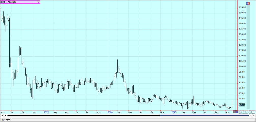Click the 2024 year marker on time axis
This screenshot has width=256, height=122.
pos(110,112)
